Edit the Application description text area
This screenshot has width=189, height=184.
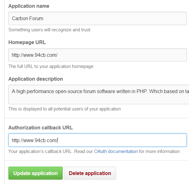[99, 94]
